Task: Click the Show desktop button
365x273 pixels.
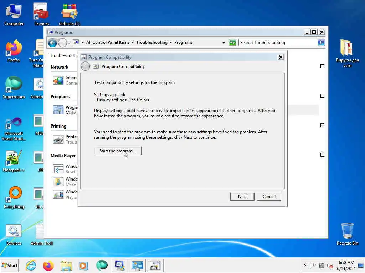Action: pos(361,265)
